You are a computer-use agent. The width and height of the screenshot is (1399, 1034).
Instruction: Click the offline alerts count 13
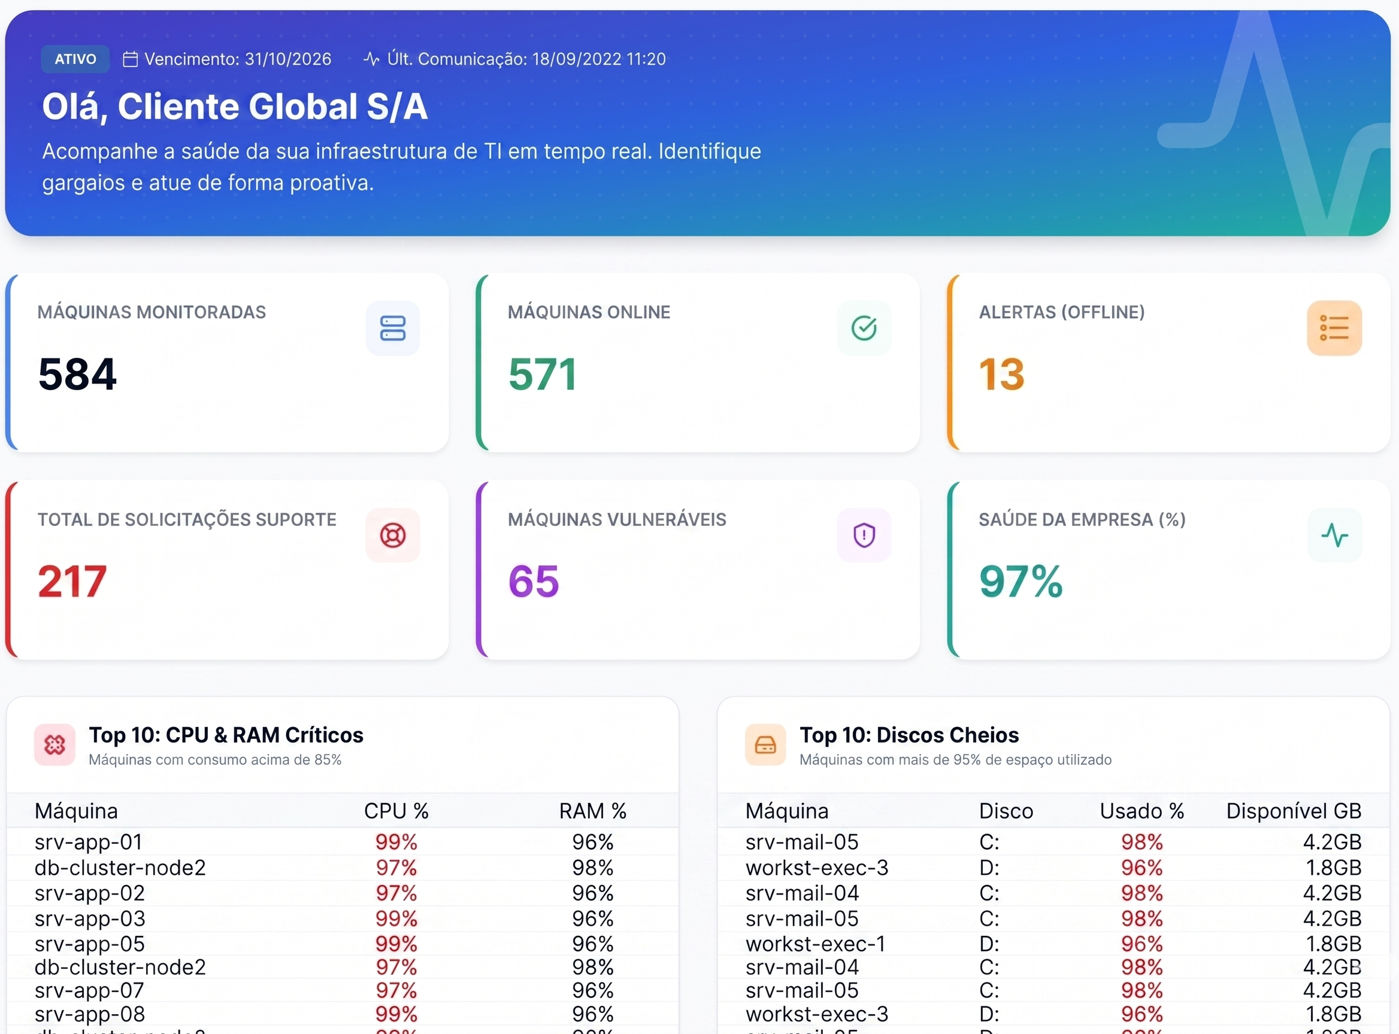coord(1002,375)
